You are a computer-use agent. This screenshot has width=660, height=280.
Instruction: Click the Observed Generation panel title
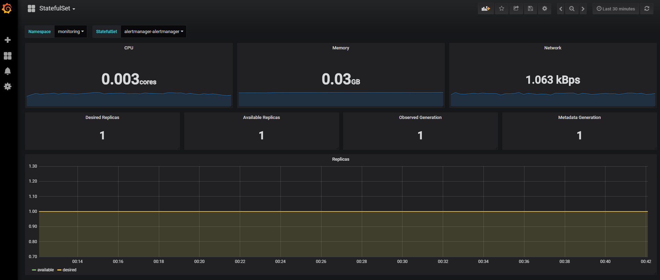[420, 118]
